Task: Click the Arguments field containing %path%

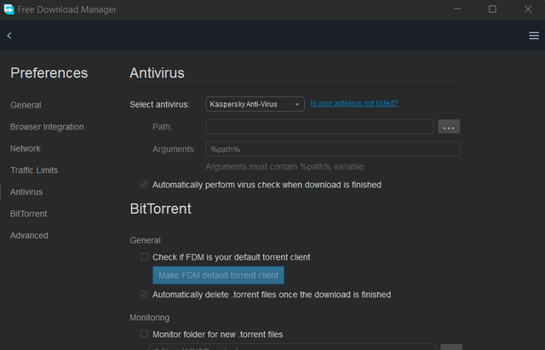Action: [333, 149]
